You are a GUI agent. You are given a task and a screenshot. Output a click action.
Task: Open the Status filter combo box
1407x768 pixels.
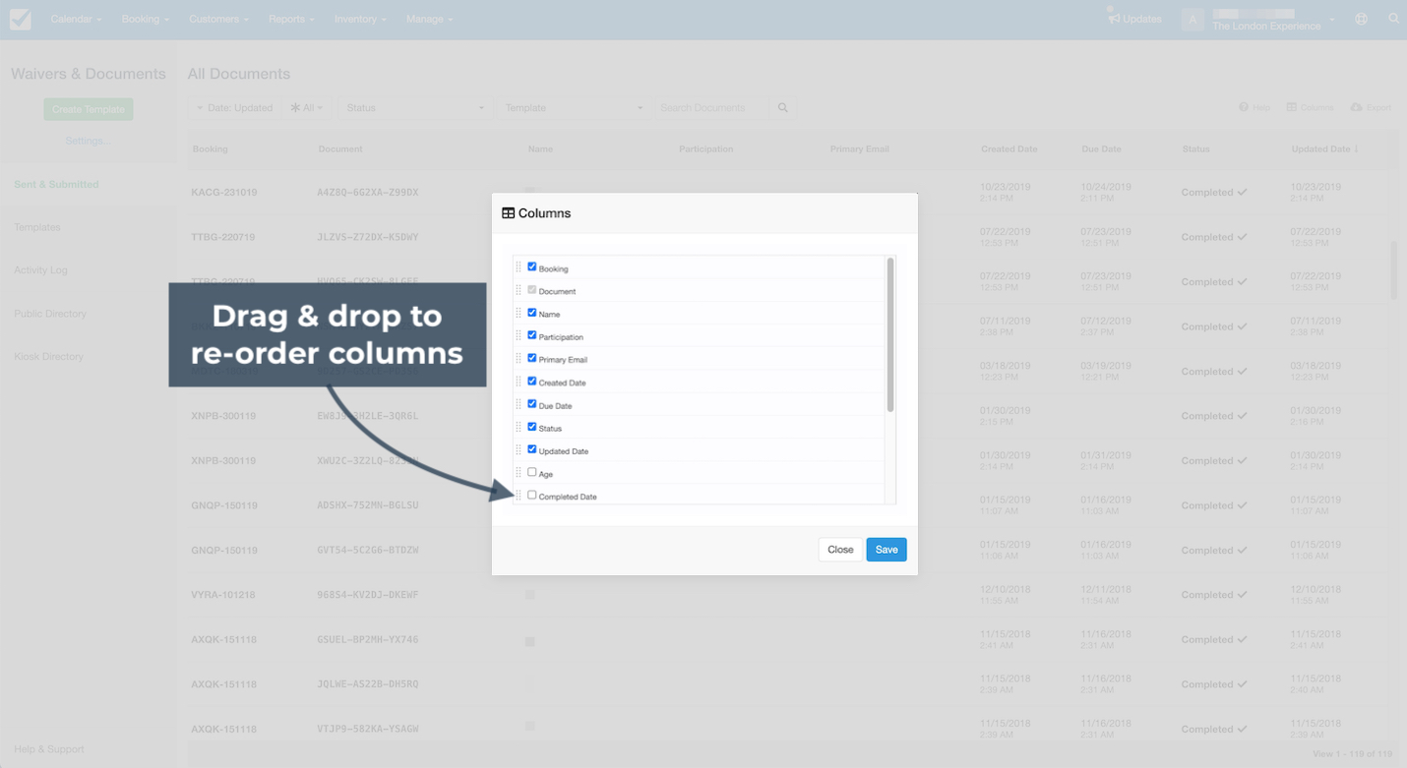(414, 108)
